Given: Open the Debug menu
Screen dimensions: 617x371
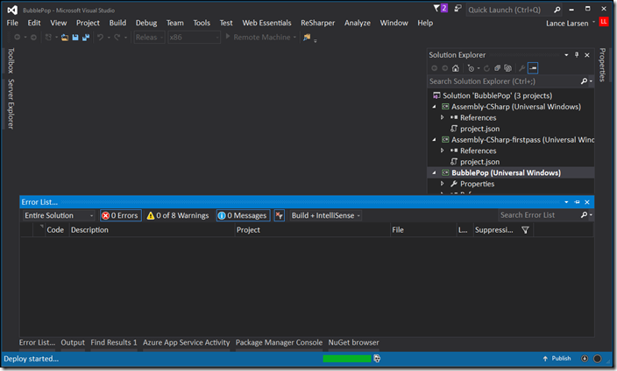Looking at the screenshot, I should (146, 23).
